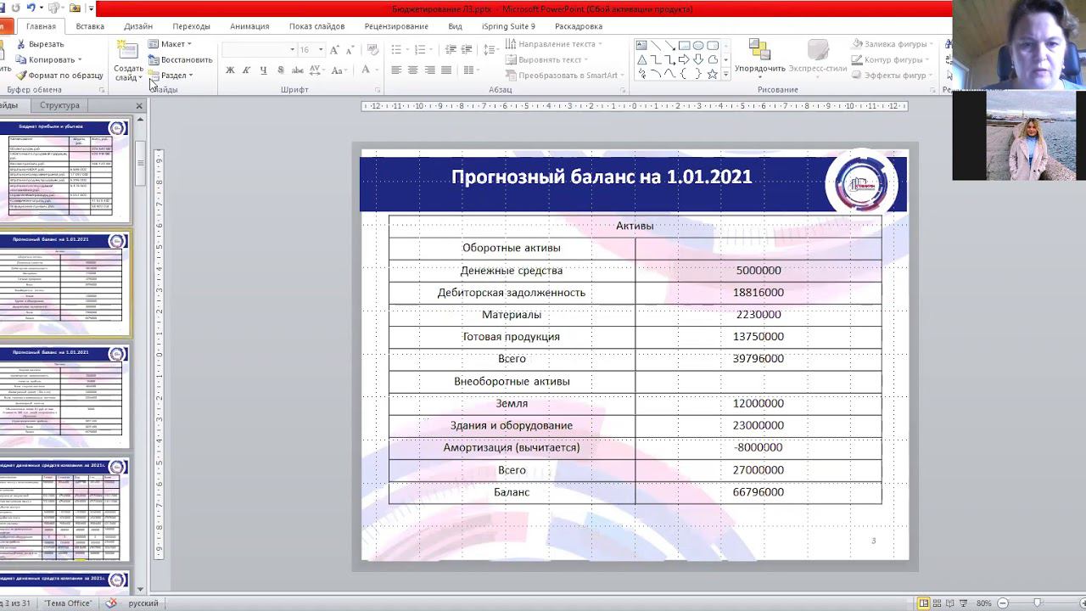Align text right
1086x611 pixels.
[x=430, y=70]
